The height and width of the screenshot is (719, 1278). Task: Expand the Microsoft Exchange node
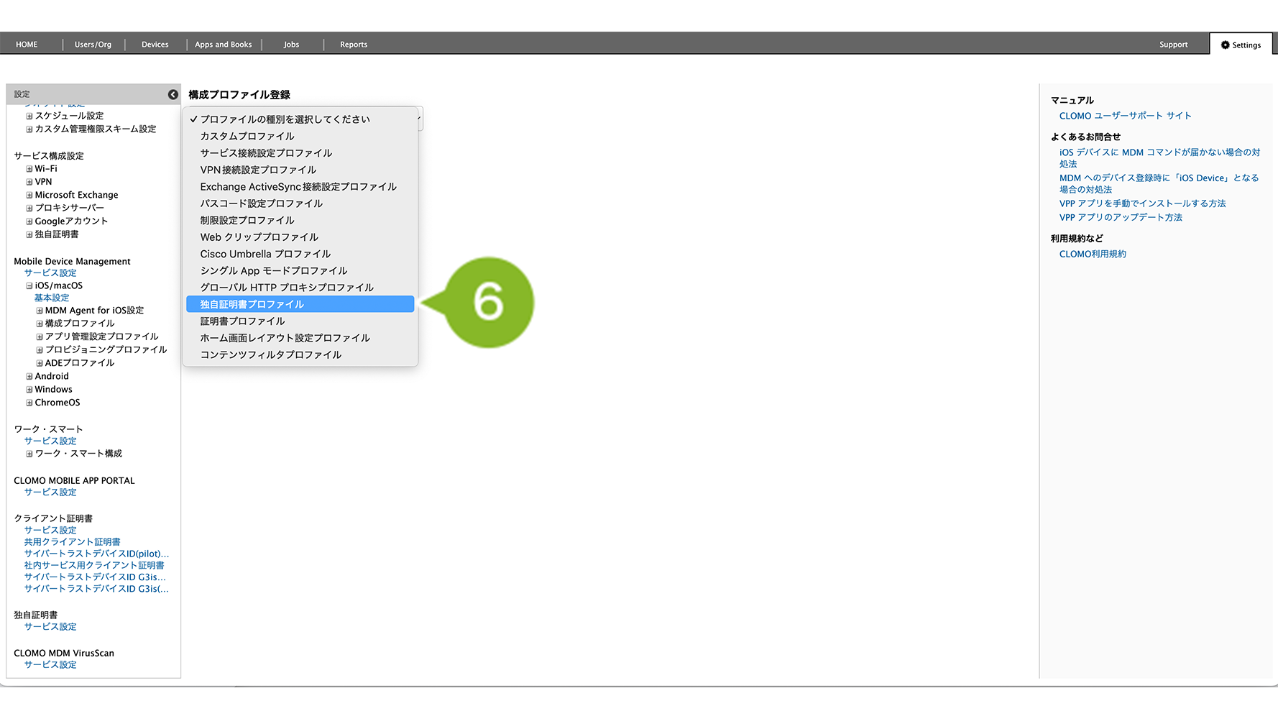[x=29, y=195]
